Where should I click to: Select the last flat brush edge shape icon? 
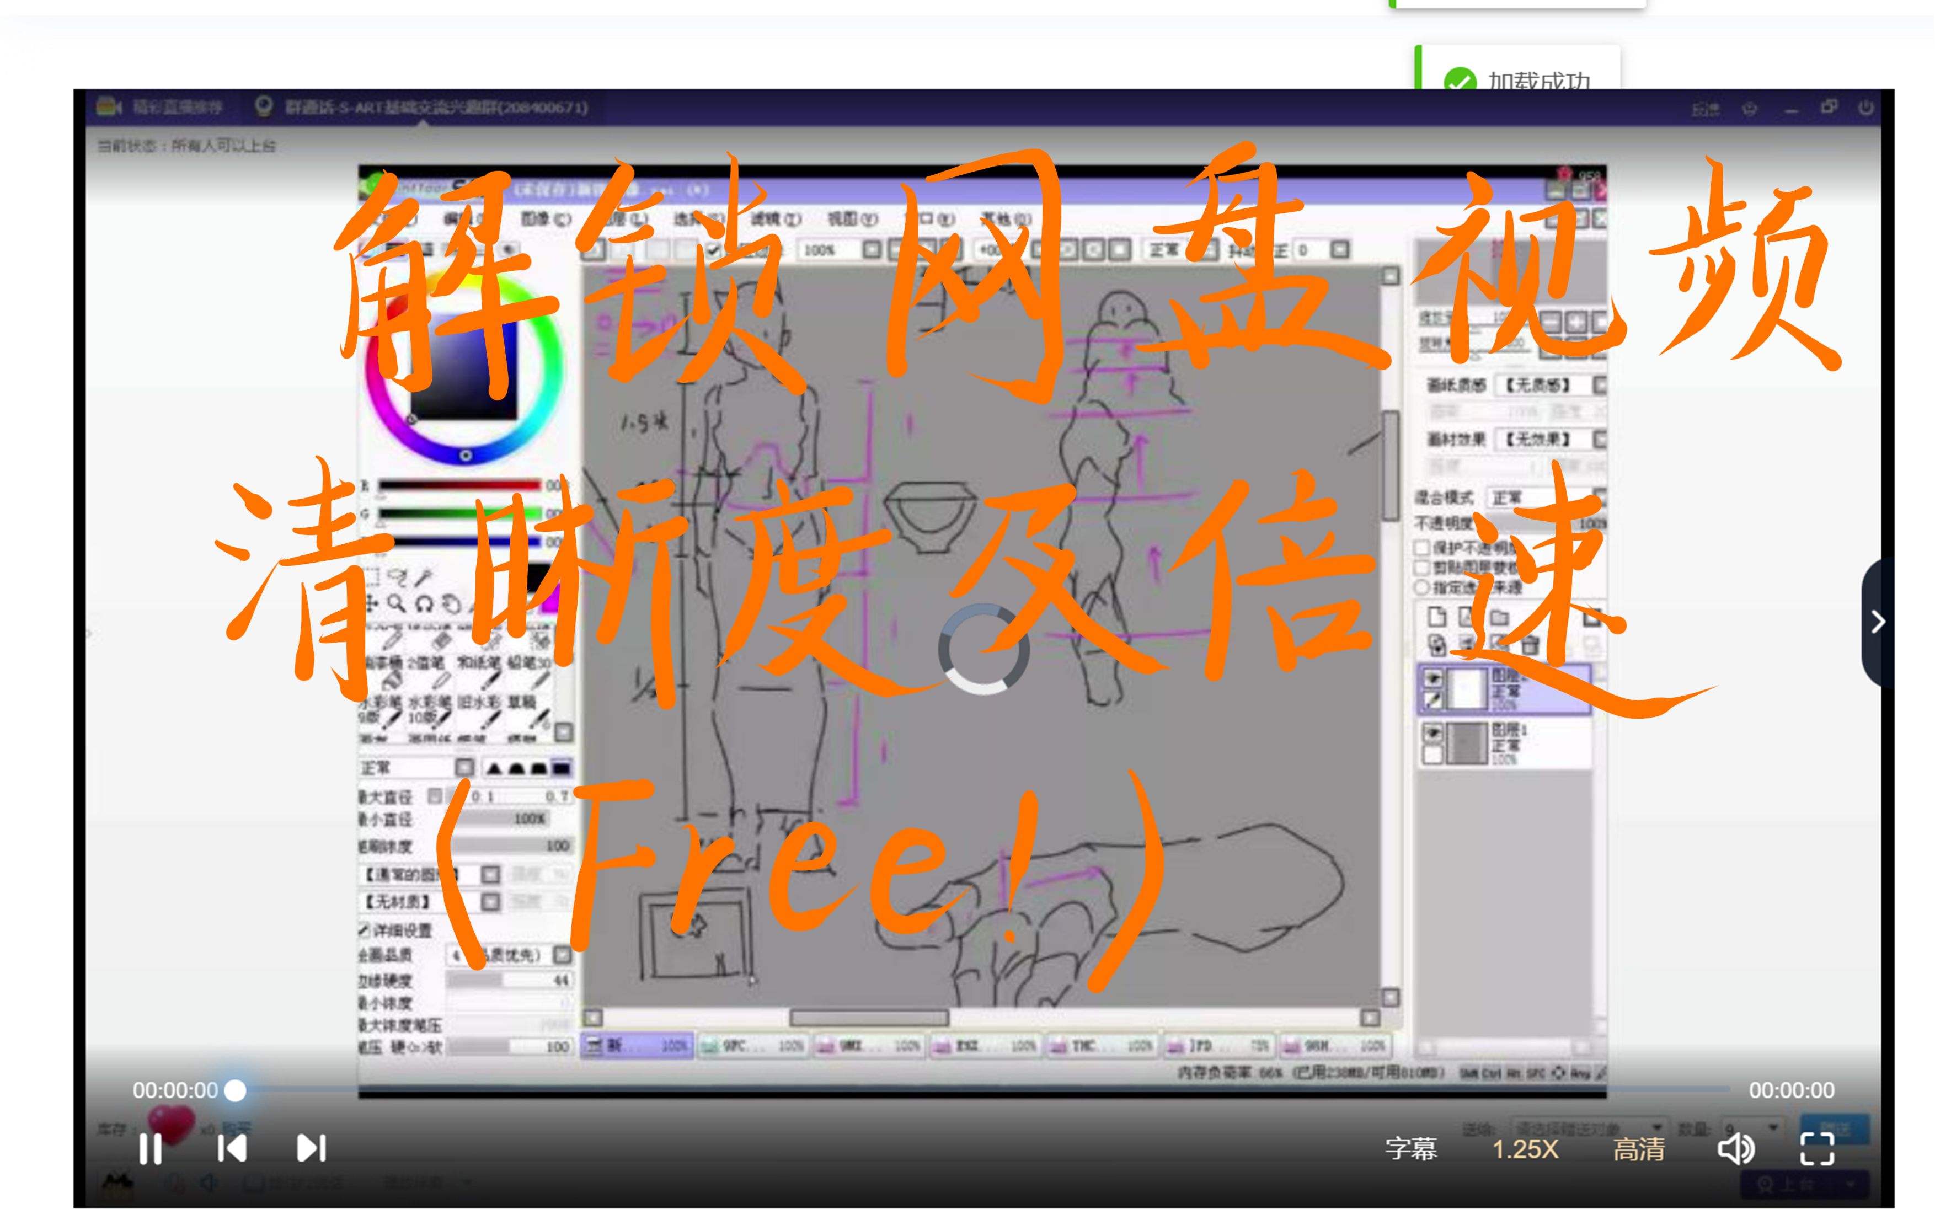(562, 768)
